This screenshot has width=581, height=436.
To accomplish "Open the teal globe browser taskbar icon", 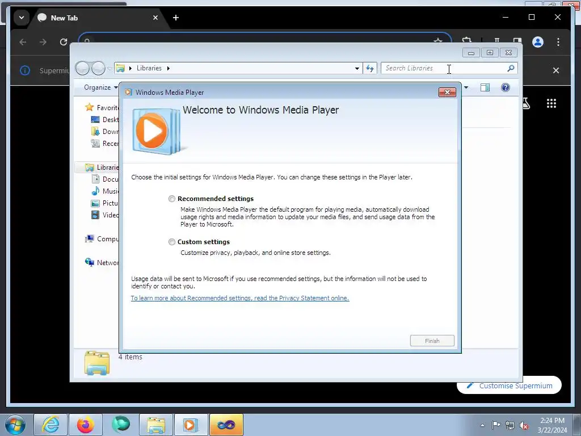I will coord(121,425).
